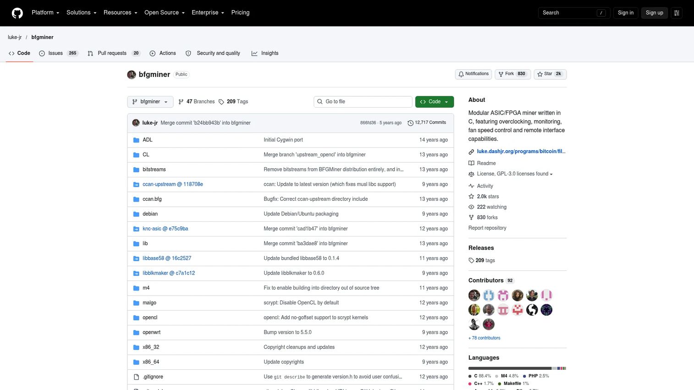Image resolution: width=694 pixels, height=390 pixels.
Task: Switch to the Issues tab
Action: (x=59, y=53)
